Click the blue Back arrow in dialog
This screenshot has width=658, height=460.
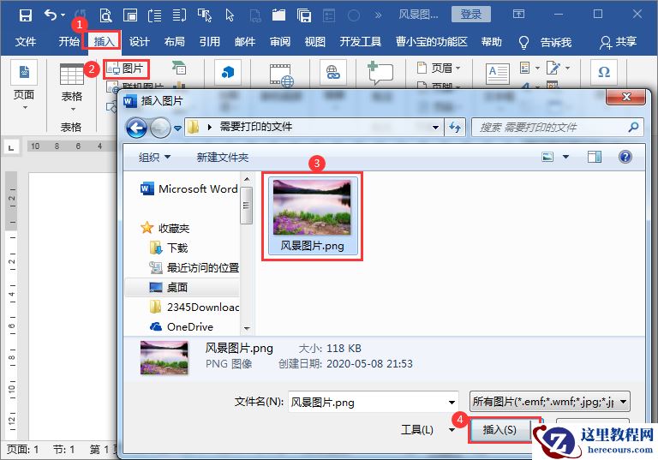coord(136,128)
